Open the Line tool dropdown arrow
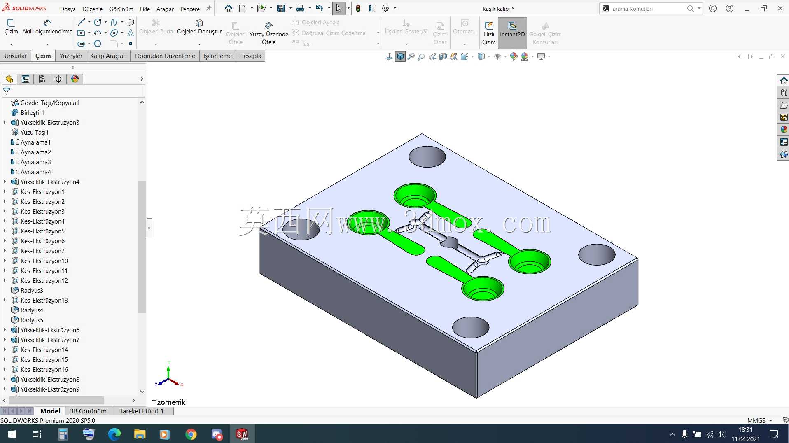This screenshot has height=443, width=789. (89, 22)
